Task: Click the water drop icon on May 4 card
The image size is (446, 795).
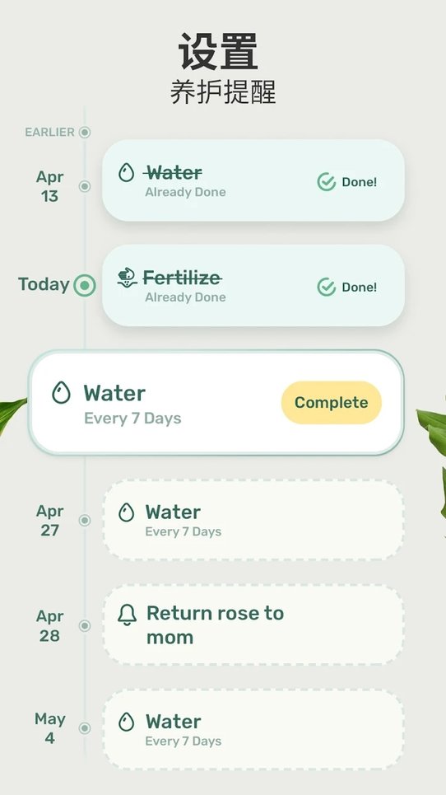Action: [126, 722]
